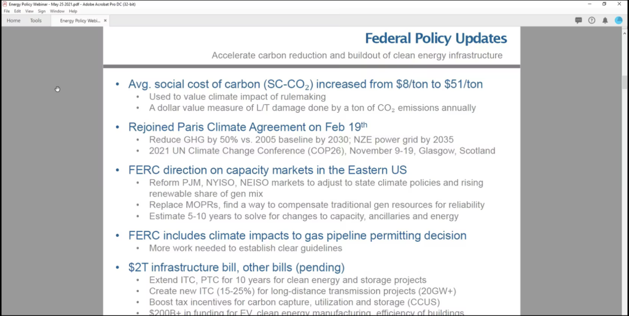The height and width of the screenshot is (316, 629).
Task: Close the Energy Policy Webinar document tab
Action: (x=105, y=20)
